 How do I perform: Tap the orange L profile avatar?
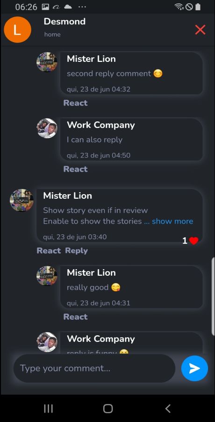pyautogui.click(x=17, y=30)
